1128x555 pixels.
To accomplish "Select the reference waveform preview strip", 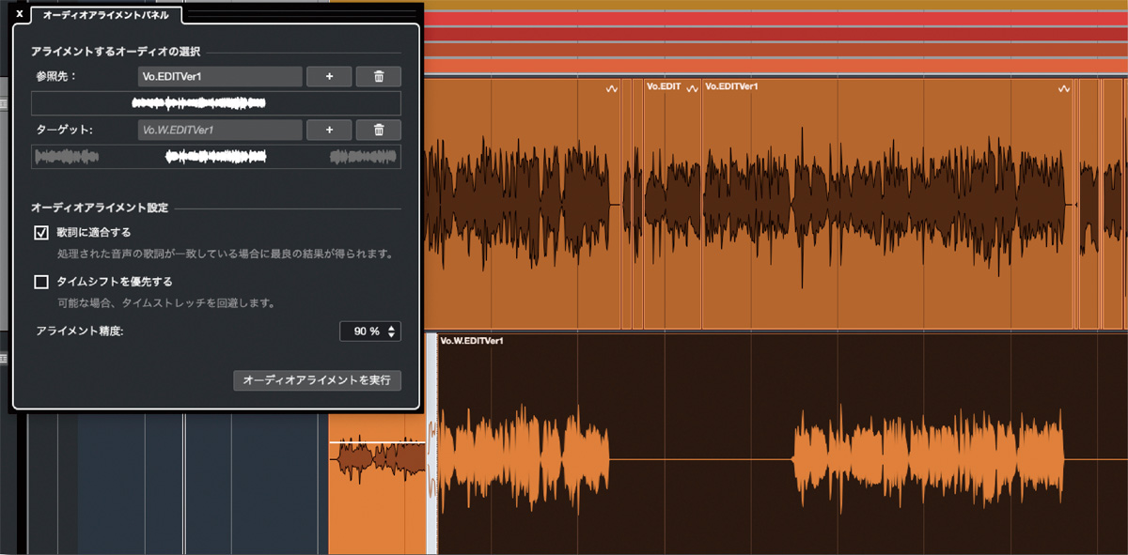I will 216,103.
